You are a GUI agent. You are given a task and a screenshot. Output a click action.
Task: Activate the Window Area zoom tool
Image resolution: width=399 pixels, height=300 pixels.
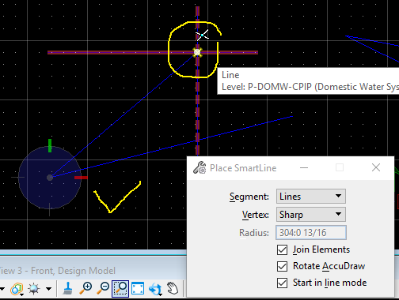coord(120,288)
